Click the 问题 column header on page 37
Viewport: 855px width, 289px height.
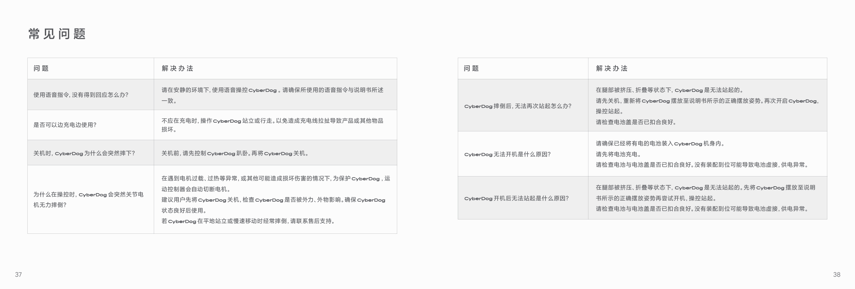click(41, 68)
